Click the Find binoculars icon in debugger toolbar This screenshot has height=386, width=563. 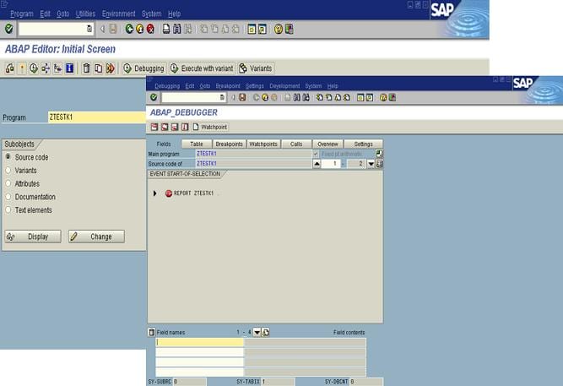(x=296, y=97)
